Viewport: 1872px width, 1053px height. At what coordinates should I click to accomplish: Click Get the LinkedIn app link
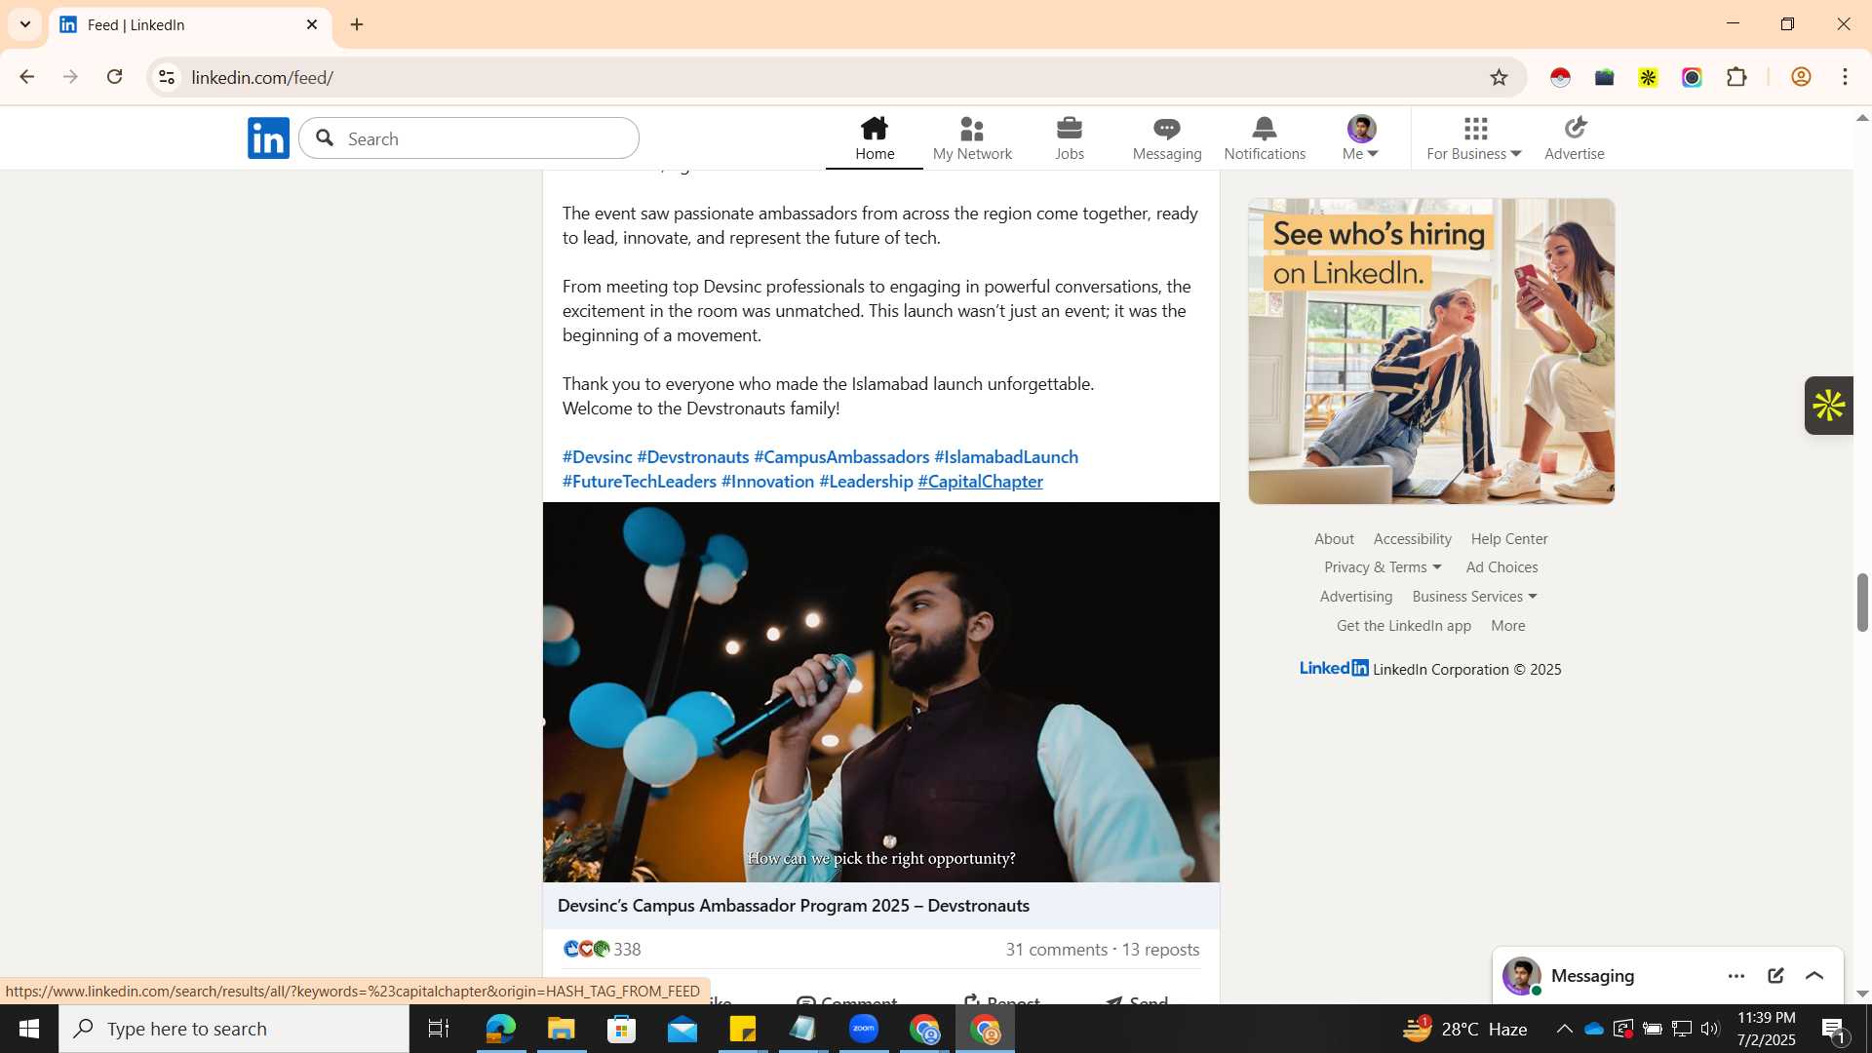(x=1403, y=626)
